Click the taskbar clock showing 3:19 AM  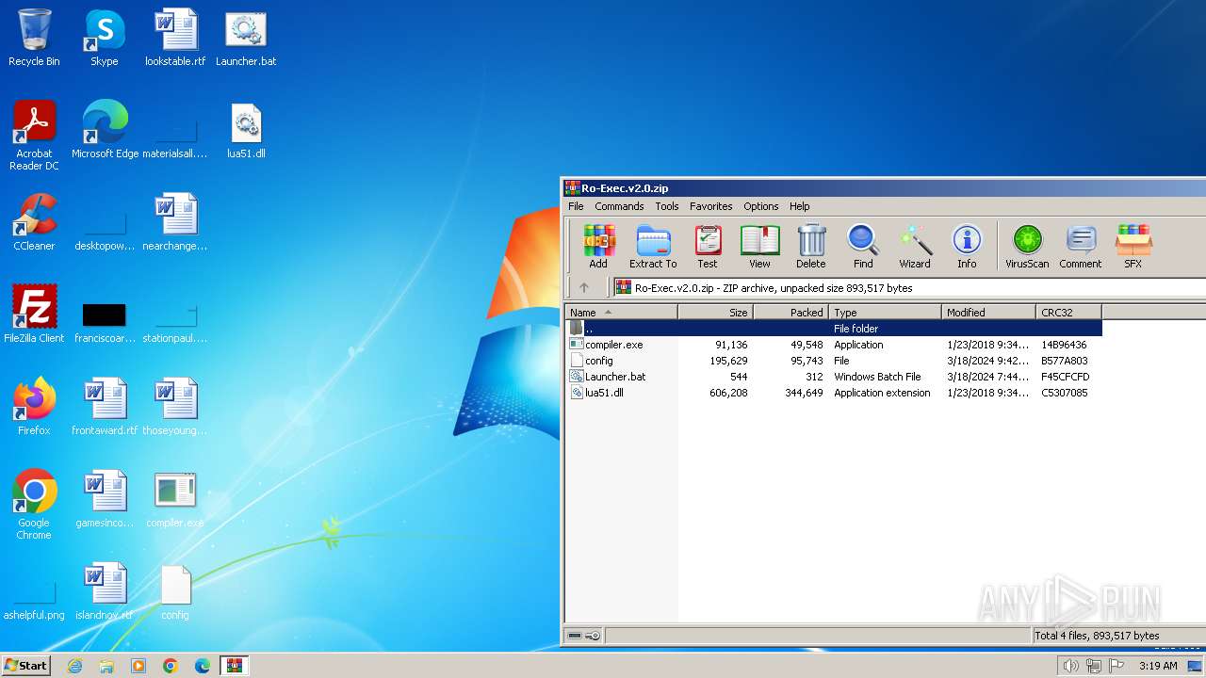[x=1158, y=666]
